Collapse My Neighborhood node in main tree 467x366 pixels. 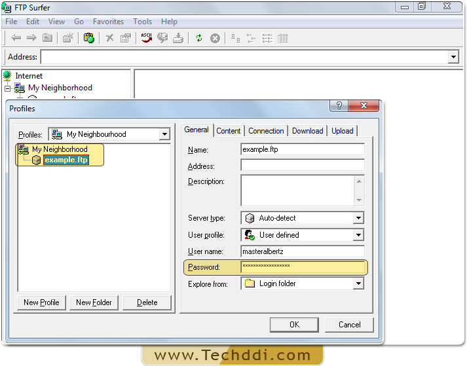[7, 88]
